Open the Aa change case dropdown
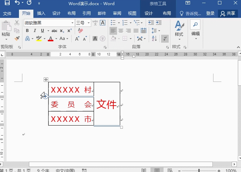Viewport: 241px width, 172px height. pos(64,39)
